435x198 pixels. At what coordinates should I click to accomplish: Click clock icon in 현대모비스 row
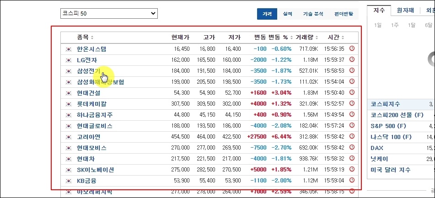pyautogui.click(x=352, y=147)
